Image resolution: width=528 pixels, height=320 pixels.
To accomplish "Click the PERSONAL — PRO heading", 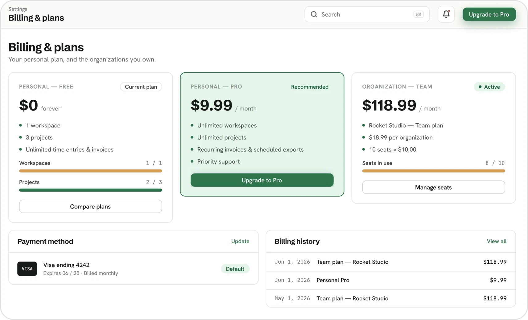I will tap(216, 87).
